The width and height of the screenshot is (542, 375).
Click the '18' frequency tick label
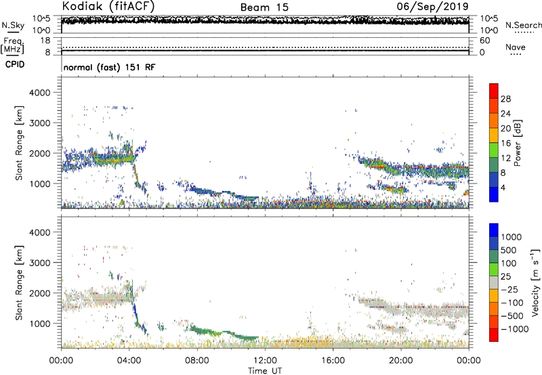pos(45,41)
